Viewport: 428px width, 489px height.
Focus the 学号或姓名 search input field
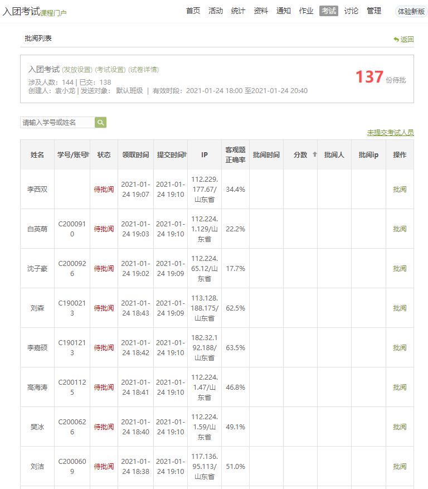point(57,123)
